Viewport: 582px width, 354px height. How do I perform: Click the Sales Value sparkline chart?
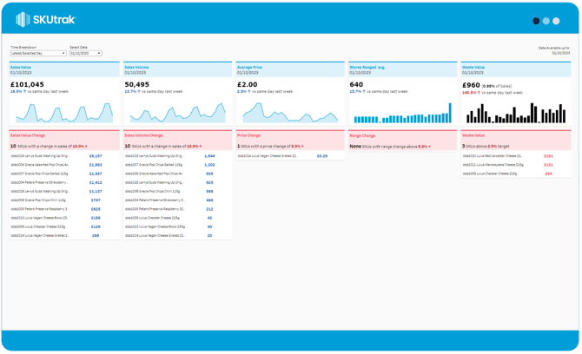point(63,113)
